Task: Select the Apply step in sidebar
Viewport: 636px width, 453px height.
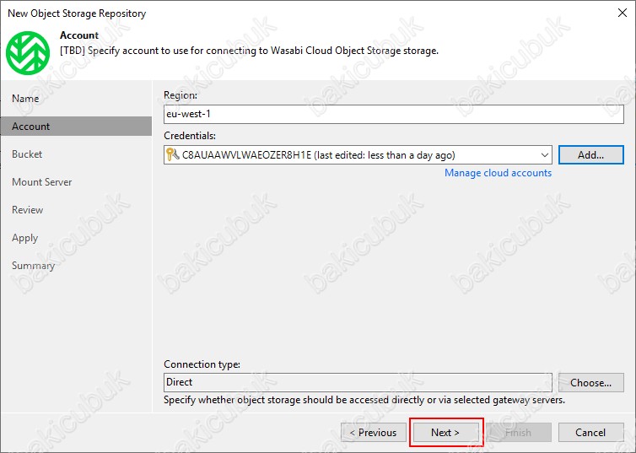Action: tap(24, 238)
